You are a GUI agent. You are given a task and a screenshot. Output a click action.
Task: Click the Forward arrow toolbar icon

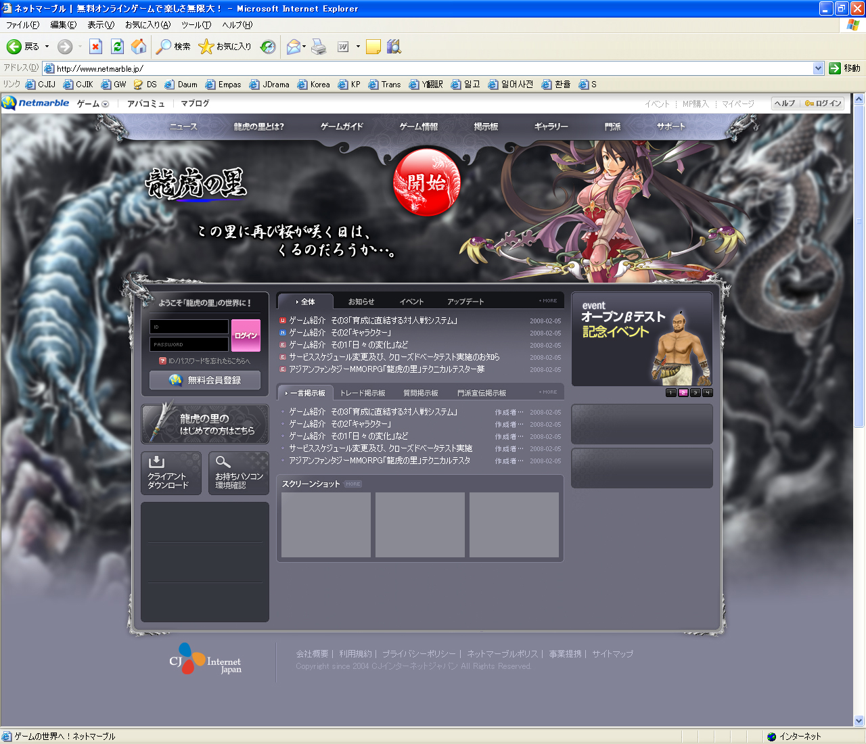(x=65, y=47)
